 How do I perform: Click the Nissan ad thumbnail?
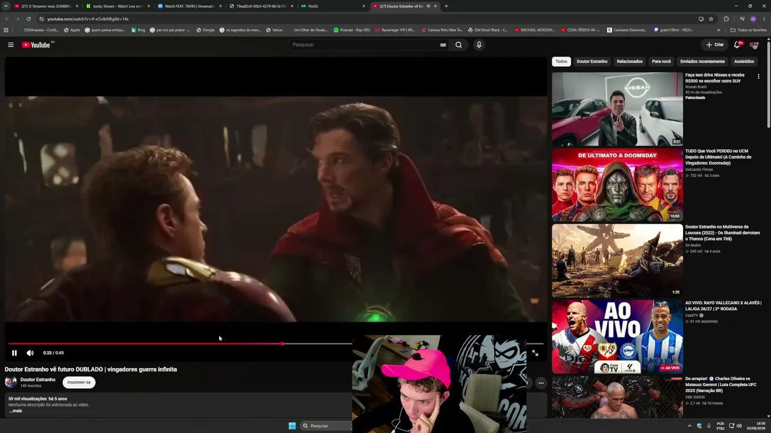pos(617,109)
